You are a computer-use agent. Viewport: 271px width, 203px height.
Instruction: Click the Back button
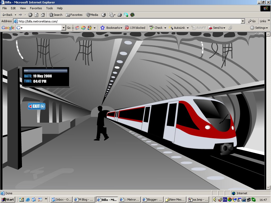(x=7, y=15)
